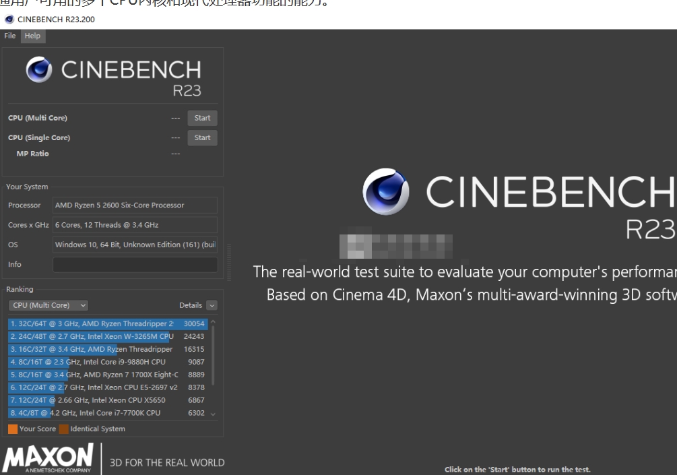Click the Details label in Ranking

pyautogui.click(x=191, y=305)
